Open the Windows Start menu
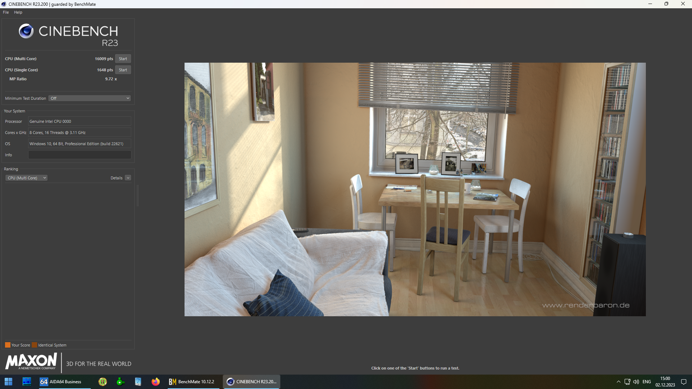This screenshot has height=389, width=692. [8, 382]
